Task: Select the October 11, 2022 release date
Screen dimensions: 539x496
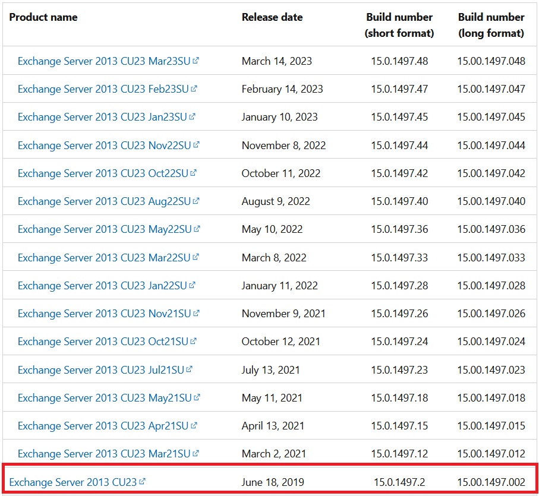Action: tap(281, 173)
